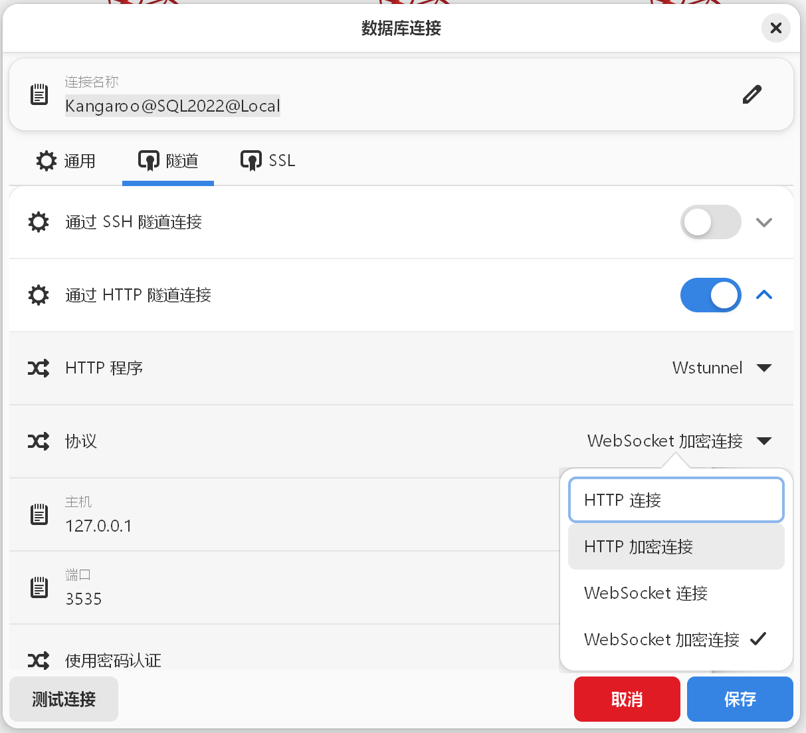The height and width of the screenshot is (733, 806).
Task: Click the shuffle icon beside 使用密码认证
Action: click(x=38, y=660)
